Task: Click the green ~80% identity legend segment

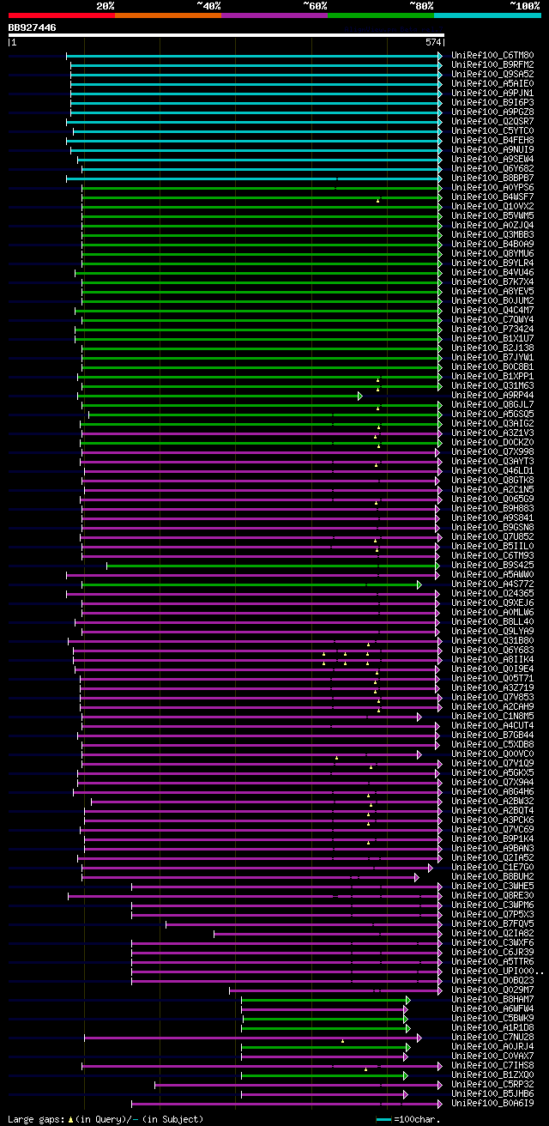Action: click(381, 15)
